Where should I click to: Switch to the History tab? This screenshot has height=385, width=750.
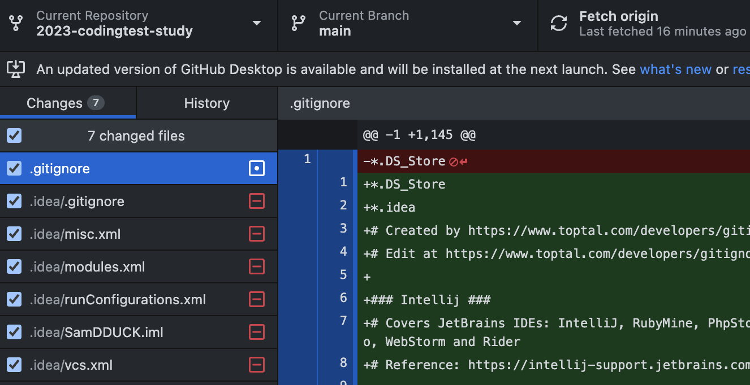point(207,103)
